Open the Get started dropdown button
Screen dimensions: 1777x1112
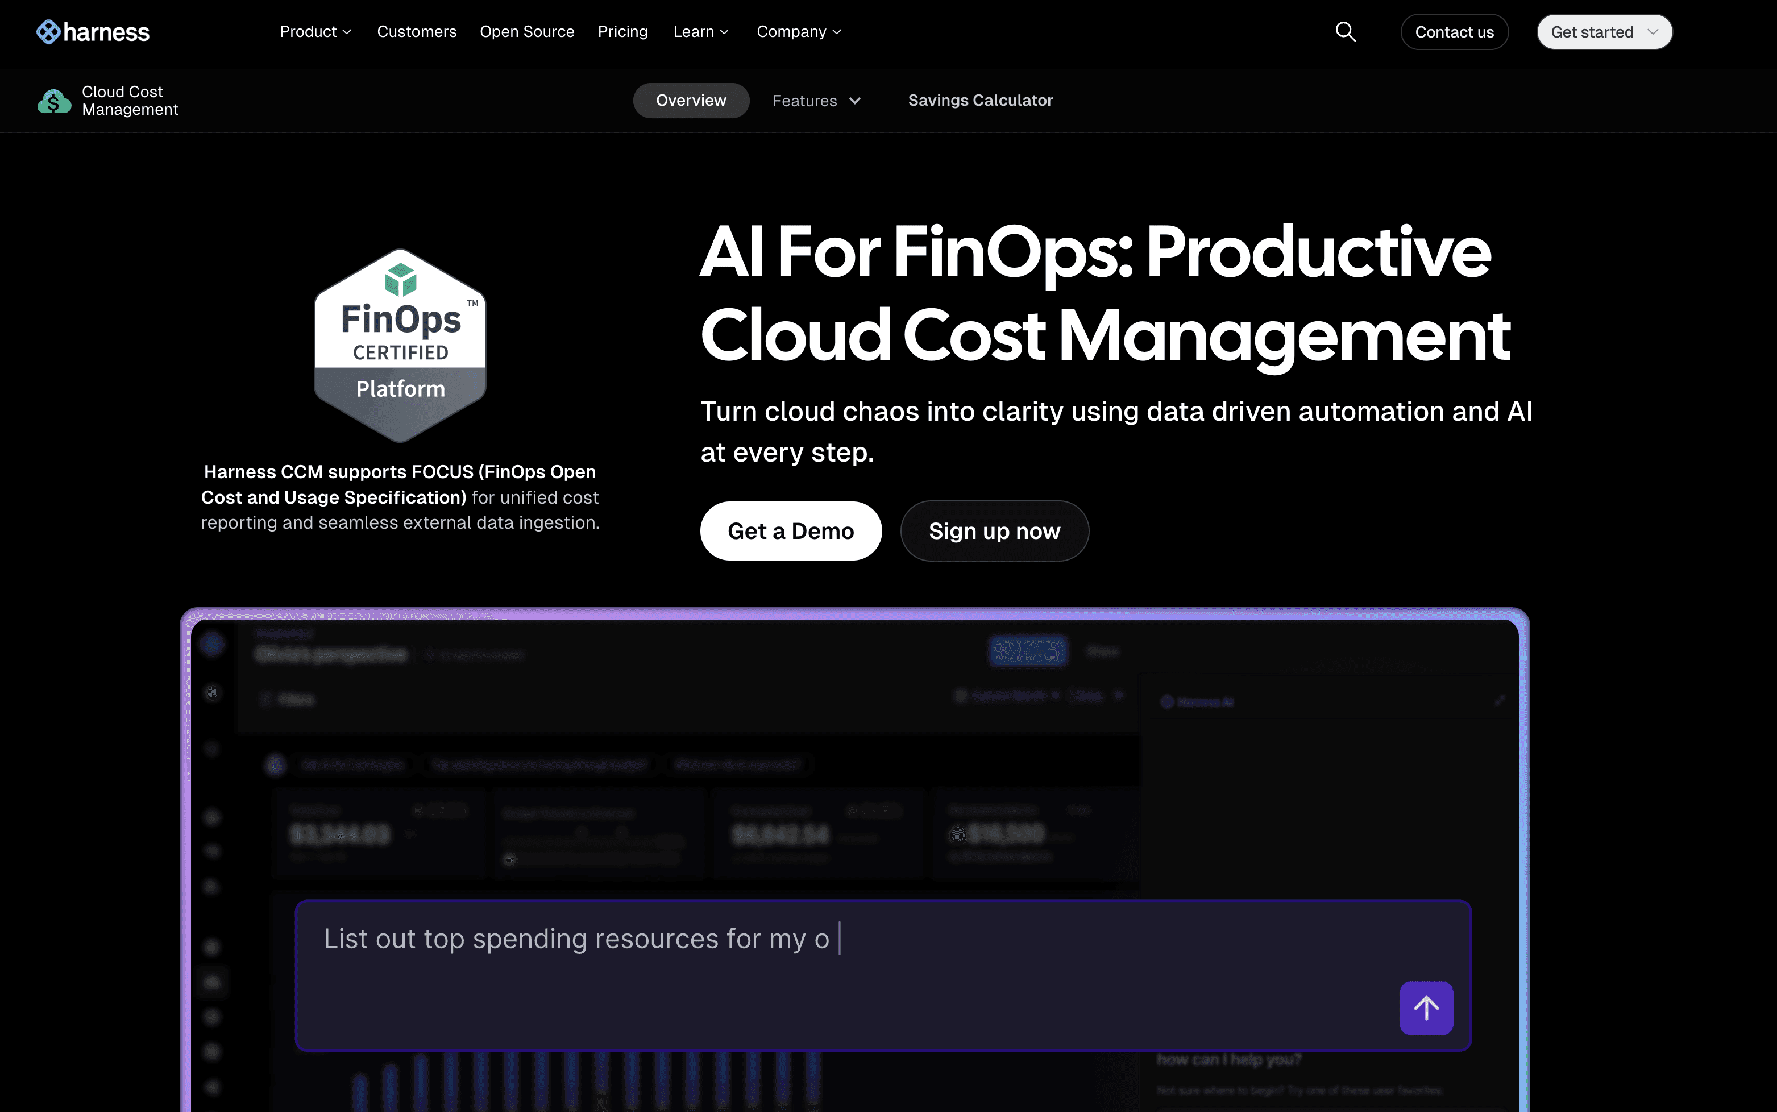[x=1604, y=32]
